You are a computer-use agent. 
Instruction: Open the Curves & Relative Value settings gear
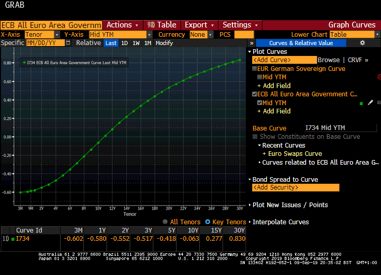(x=362, y=43)
